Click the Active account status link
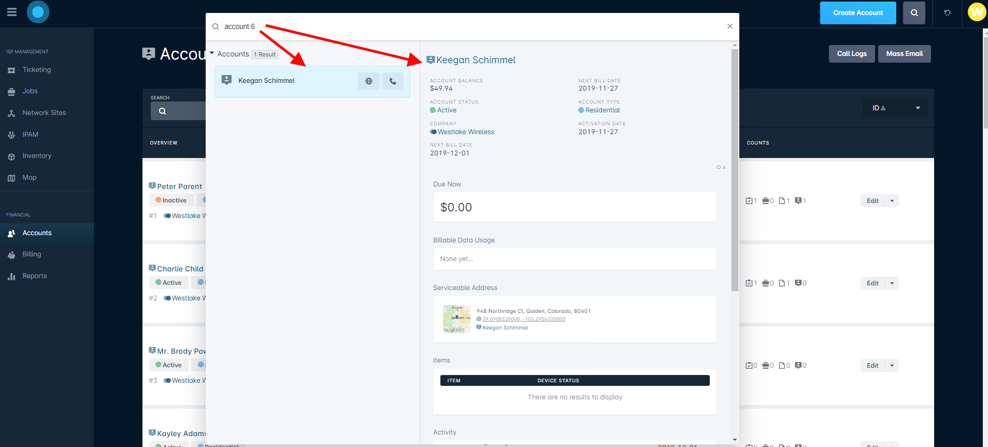988x447 pixels. coord(447,110)
